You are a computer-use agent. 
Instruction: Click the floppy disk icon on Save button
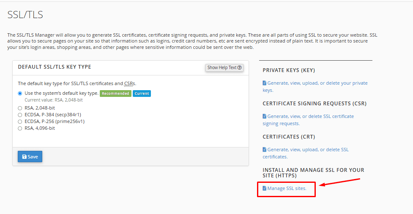pyautogui.click(x=25, y=157)
